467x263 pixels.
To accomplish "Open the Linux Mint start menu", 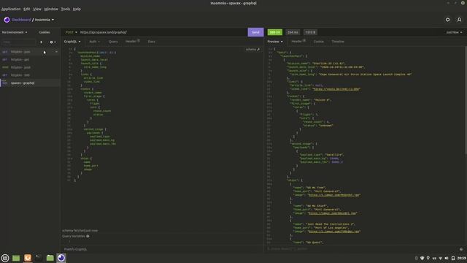I will point(5,258).
